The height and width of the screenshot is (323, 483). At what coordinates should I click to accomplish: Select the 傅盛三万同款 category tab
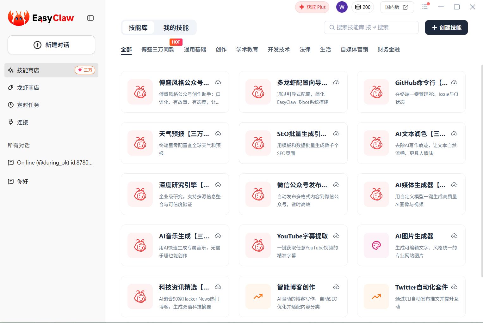tap(158, 50)
